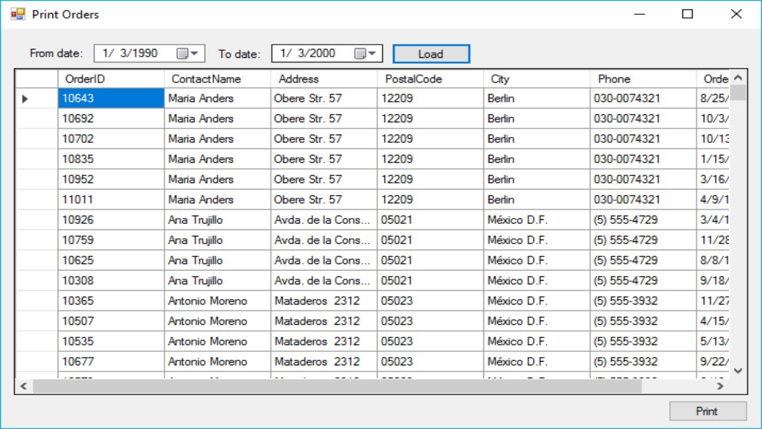
Task: Click the Print Orders app icon in title bar
Action: coord(18,14)
